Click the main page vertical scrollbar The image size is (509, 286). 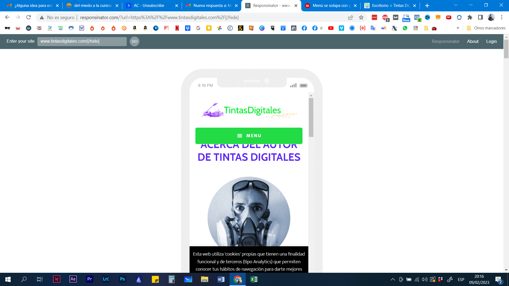click(506, 49)
